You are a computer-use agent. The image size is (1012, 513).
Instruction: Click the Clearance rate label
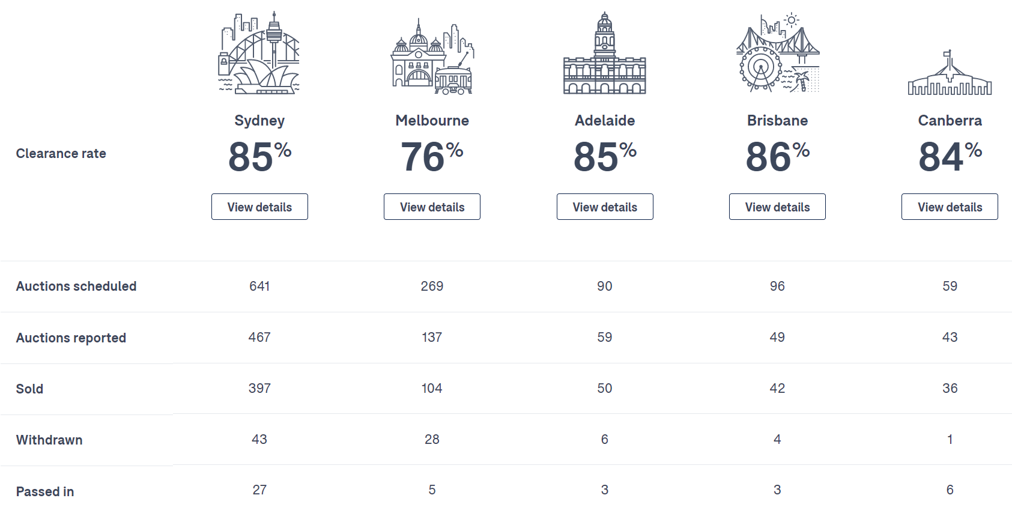[x=61, y=153]
